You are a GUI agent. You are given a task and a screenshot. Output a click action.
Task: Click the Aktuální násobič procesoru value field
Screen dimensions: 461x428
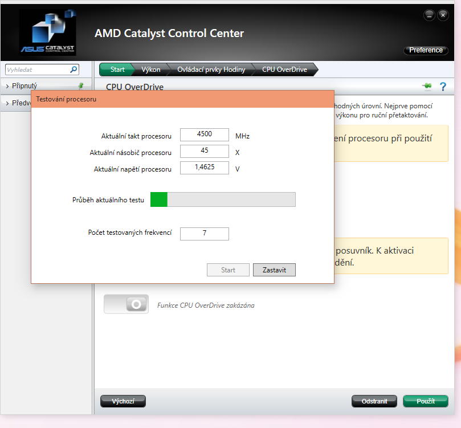[x=205, y=151]
